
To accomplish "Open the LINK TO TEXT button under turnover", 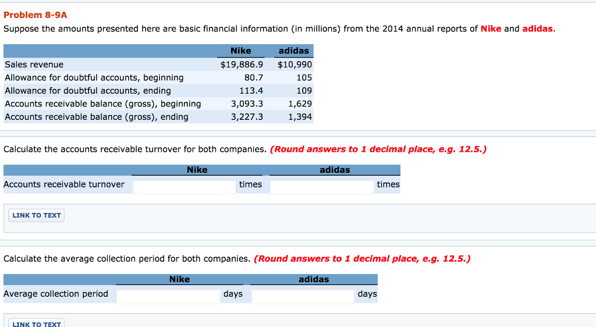I will click(x=37, y=215).
